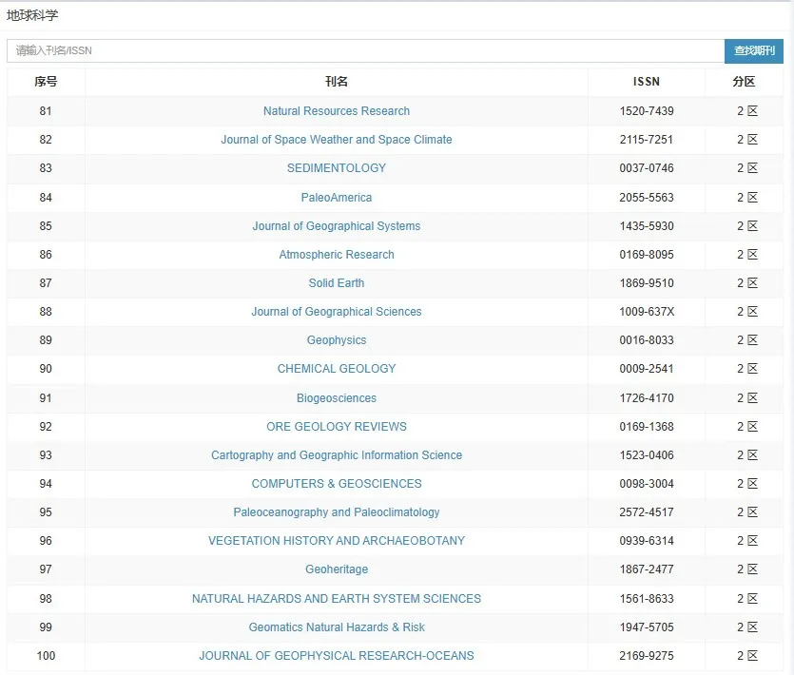Viewport: 794px width, 675px height.
Task: Open the Biogeosciences journal link
Action: click(x=337, y=398)
